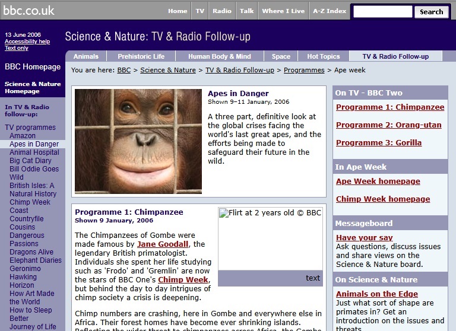This screenshot has width=456, height=331.
Task: Open Programme 3: Gorilla link
Action: click(379, 143)
